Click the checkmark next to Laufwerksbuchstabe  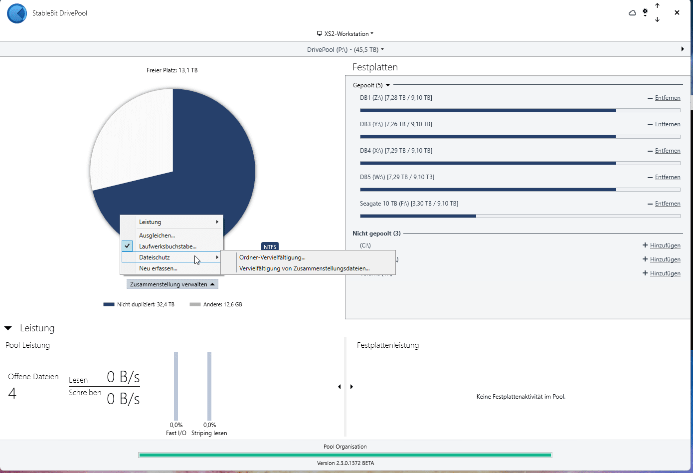[x=128, y=246]
